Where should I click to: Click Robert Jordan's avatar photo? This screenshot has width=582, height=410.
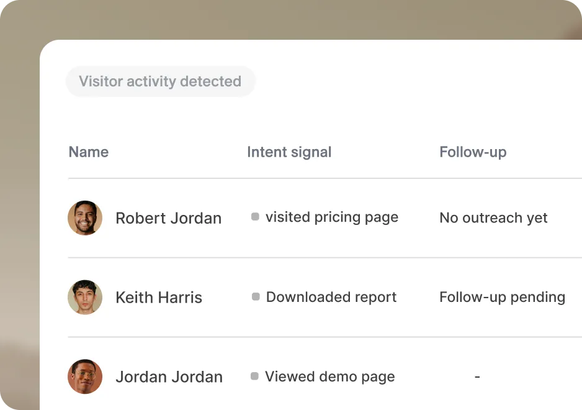pos(85,218)
